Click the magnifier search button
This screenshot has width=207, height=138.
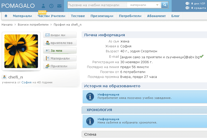pyautogui.click(x=165, y=5)
